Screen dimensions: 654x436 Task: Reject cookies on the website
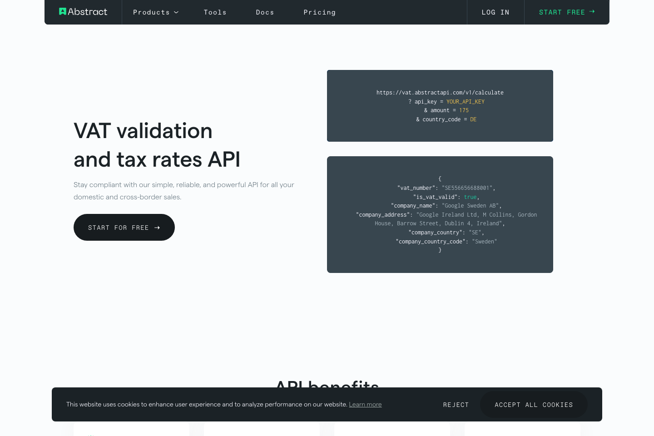pyautogui.click(x=456, y=404)
